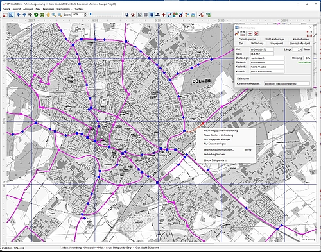This screenshot has width=321, height=252.
Task: Select the yellow hand pan tool
Action: click(48, 15)
